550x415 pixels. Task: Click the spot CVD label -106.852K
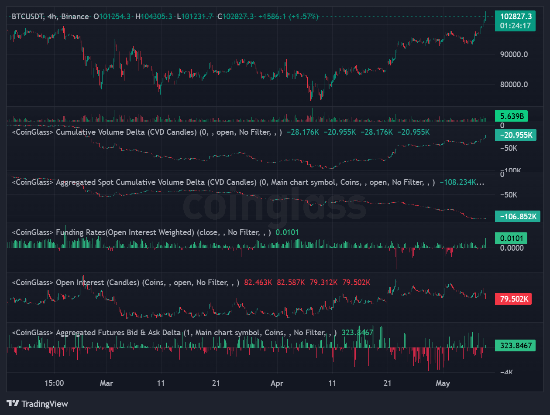[518, 216]
